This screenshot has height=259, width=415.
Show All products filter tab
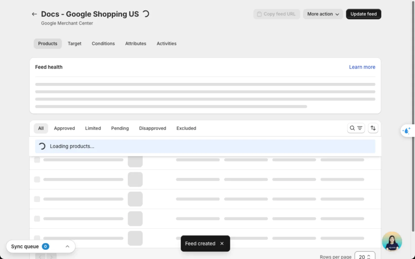click(x=41, y=128)
